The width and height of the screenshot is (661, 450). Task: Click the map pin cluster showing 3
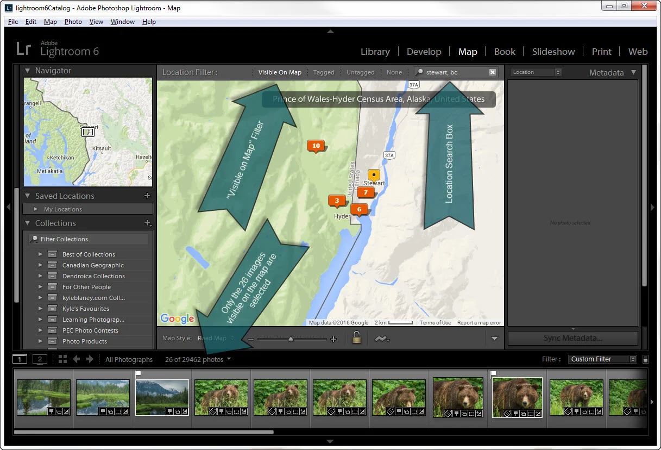[x=337, y=201]
